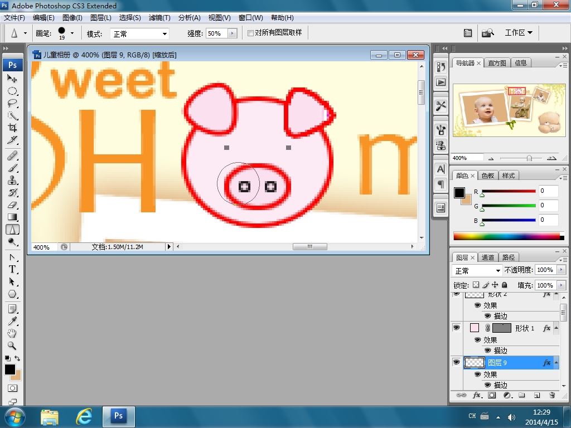Open the opacity slider arrow
The width and height of the screenshot is (571, 428).
pyautogui.click(x=561, y=270)
